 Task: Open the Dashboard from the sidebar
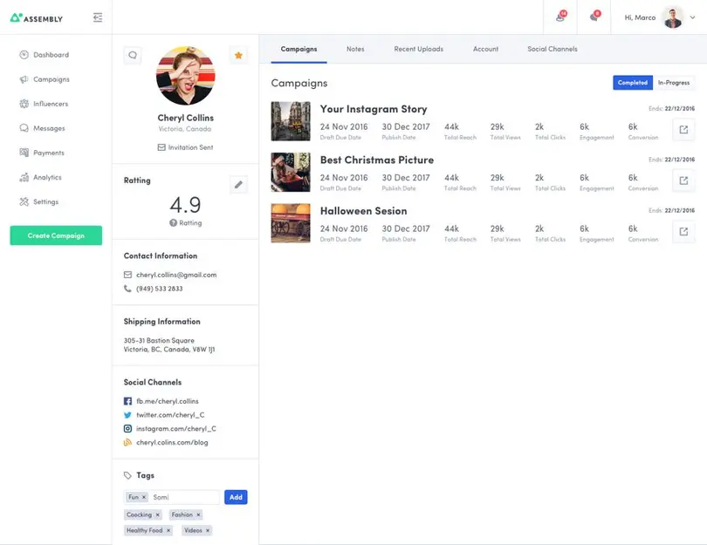pos(47,54)
